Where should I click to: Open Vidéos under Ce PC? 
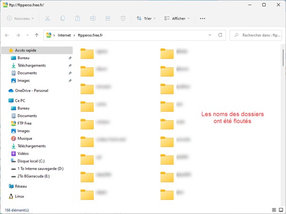[x=23, y=153]
